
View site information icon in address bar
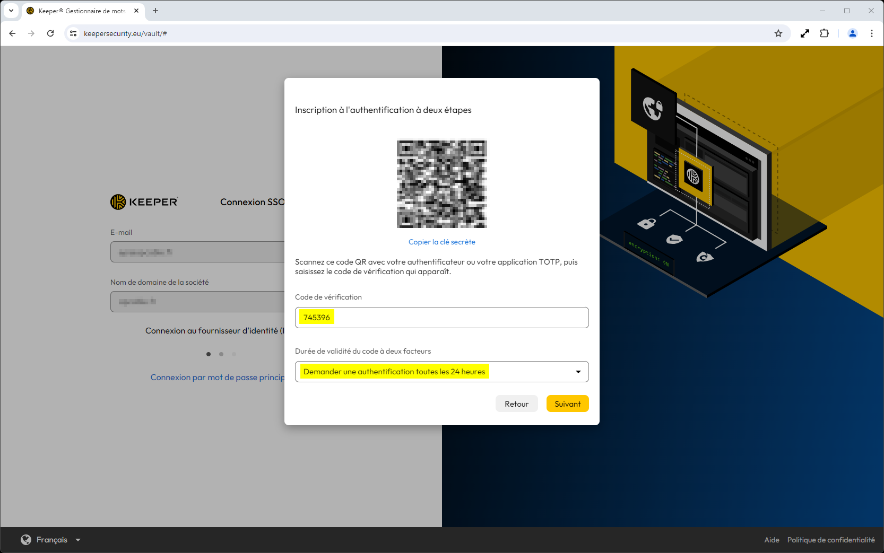click(x=73, y=33)
